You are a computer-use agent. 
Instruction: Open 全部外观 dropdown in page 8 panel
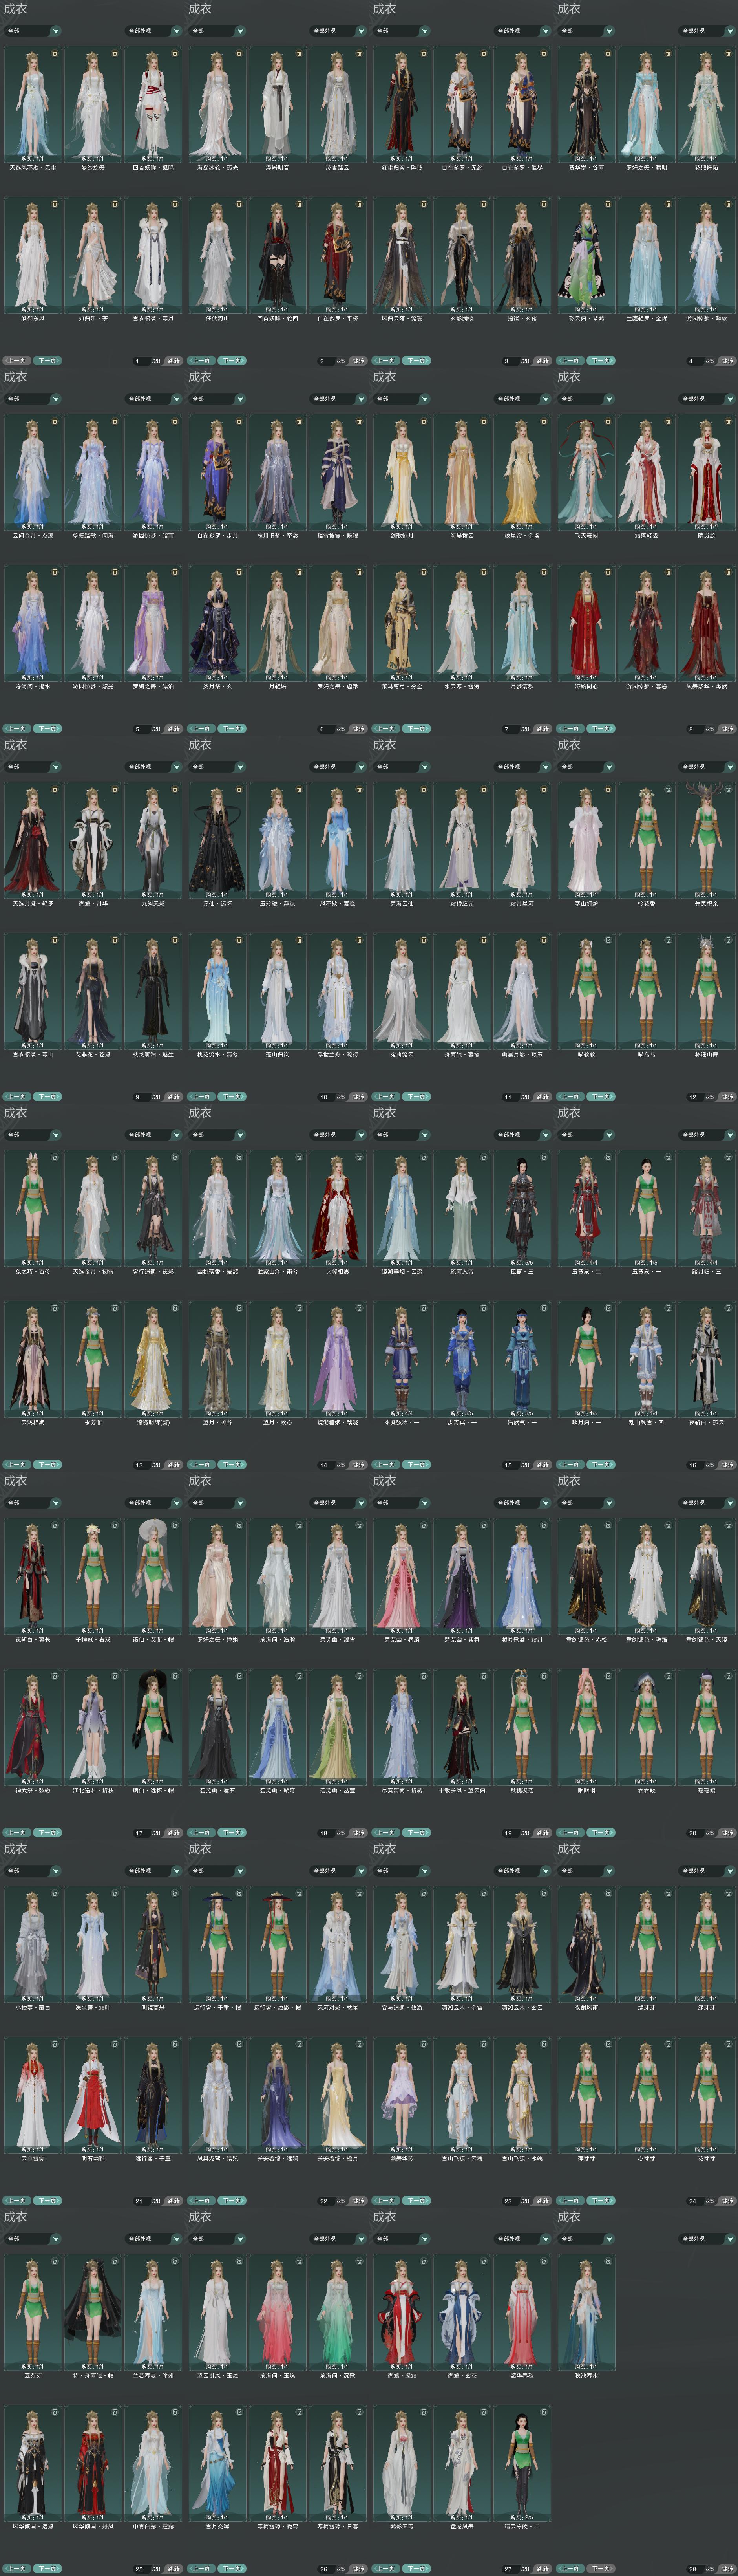click(x=708, y=399)
